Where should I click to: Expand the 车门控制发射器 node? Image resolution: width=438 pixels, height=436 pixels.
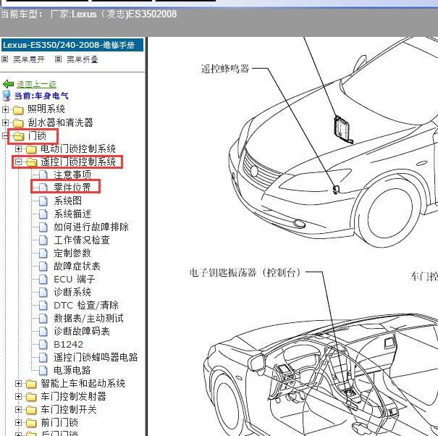click(18, 397)
